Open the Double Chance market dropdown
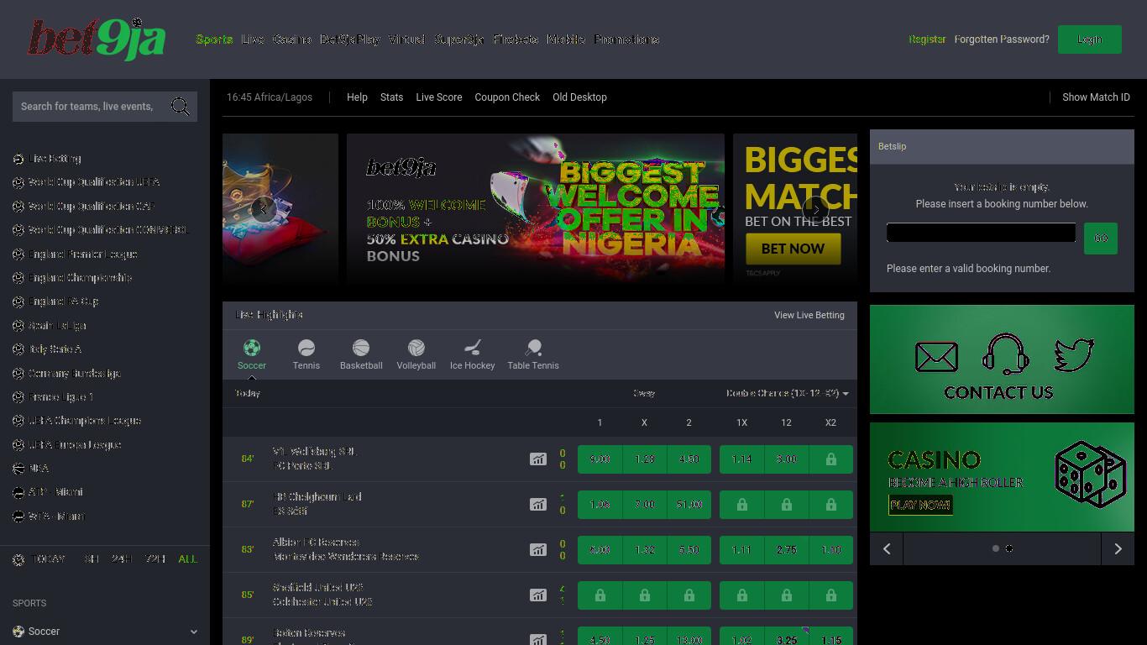 pyautogui.click(x=787, y=393)
